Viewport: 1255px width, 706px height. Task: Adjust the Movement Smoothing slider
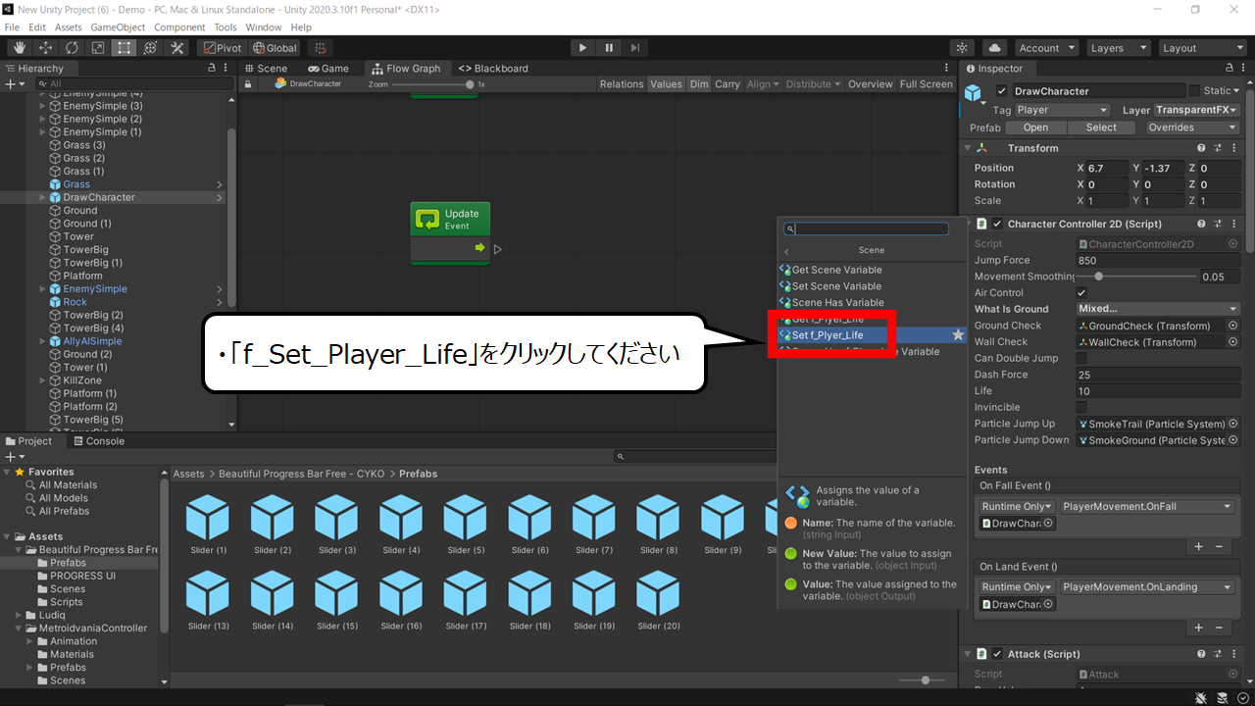(1097, 277)
